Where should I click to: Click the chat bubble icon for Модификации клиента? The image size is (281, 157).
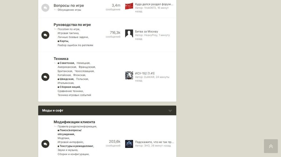[x=45, y=144]
